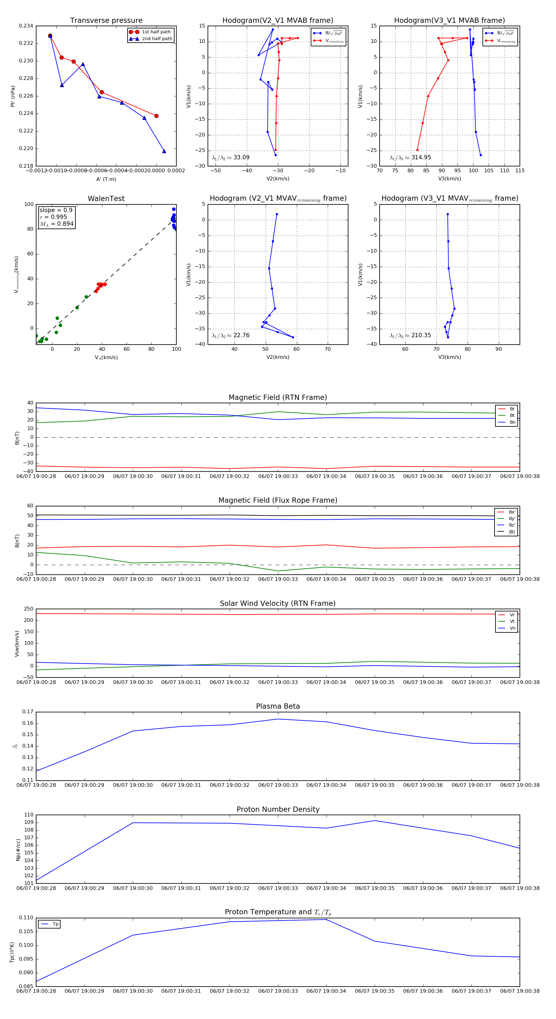This screenshot has width=556, height=1019.
Task: Click the Pt' (nPa) axis label
Action: tap(13, 96)
